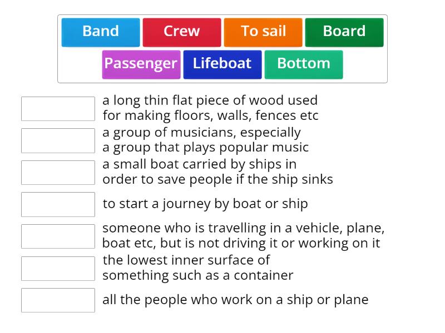Click the answer box beside the wood definition
Image resolution: width=445 pixels, height=333 pixels.
(x=58, y=109)
